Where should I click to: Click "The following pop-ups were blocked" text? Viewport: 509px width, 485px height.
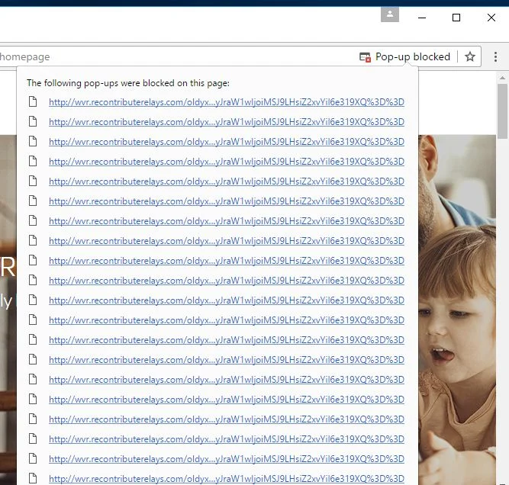click(x=128, y=83)
